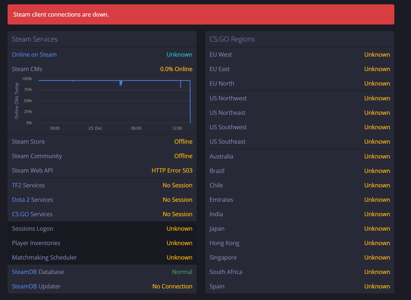Screen dimensions: 411x300
Task: Click the sharp drop at the chart's end
Action: pyautogui.click(x=190, y=101)
